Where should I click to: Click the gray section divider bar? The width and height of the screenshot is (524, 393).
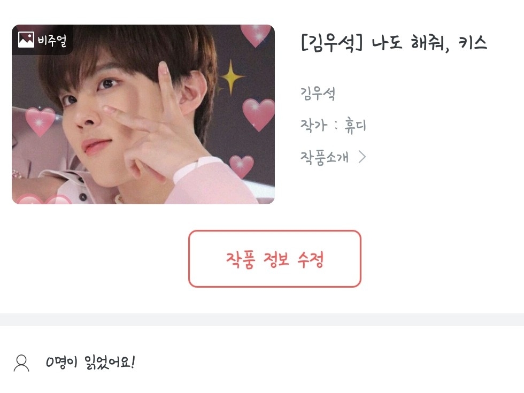(x=262, y=320)
